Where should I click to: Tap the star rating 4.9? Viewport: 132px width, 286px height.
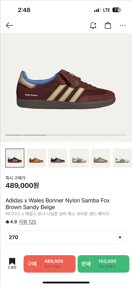11,222
